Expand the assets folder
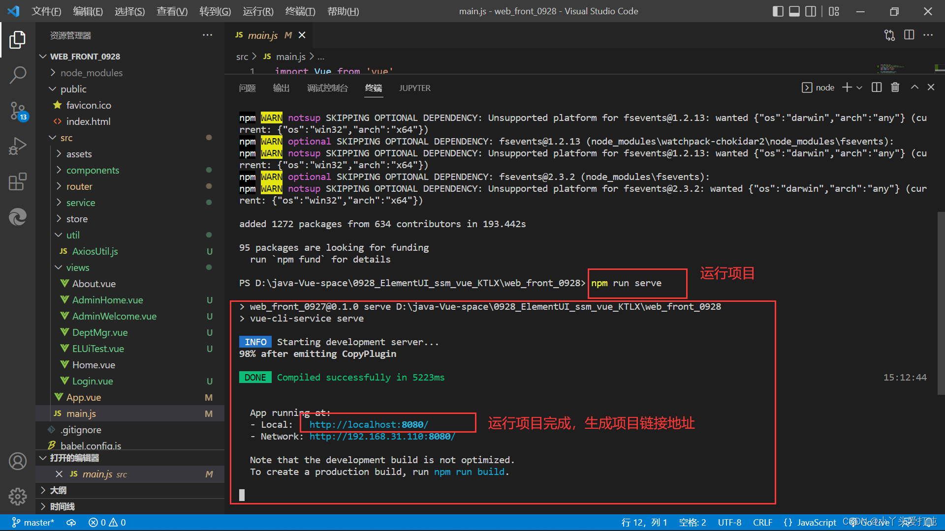945x531 pixels. coord(130,154)
